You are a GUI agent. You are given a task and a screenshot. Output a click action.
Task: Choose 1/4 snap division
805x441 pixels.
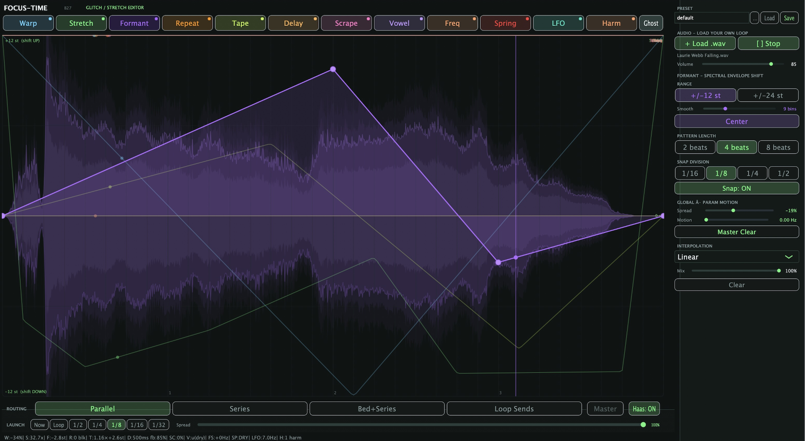click(752, 173)
